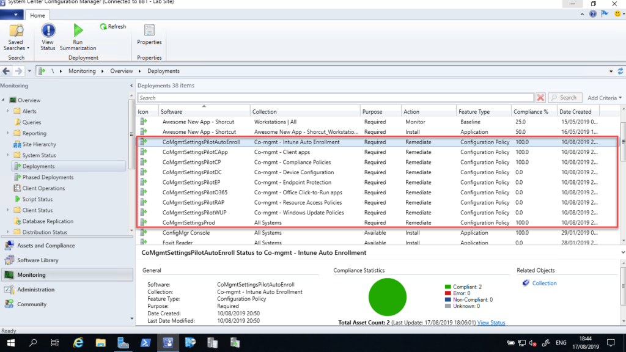Viewport: 626px width, 352px height.
Task: Go forward with the navigation arrow
Action: coord(18,71)
